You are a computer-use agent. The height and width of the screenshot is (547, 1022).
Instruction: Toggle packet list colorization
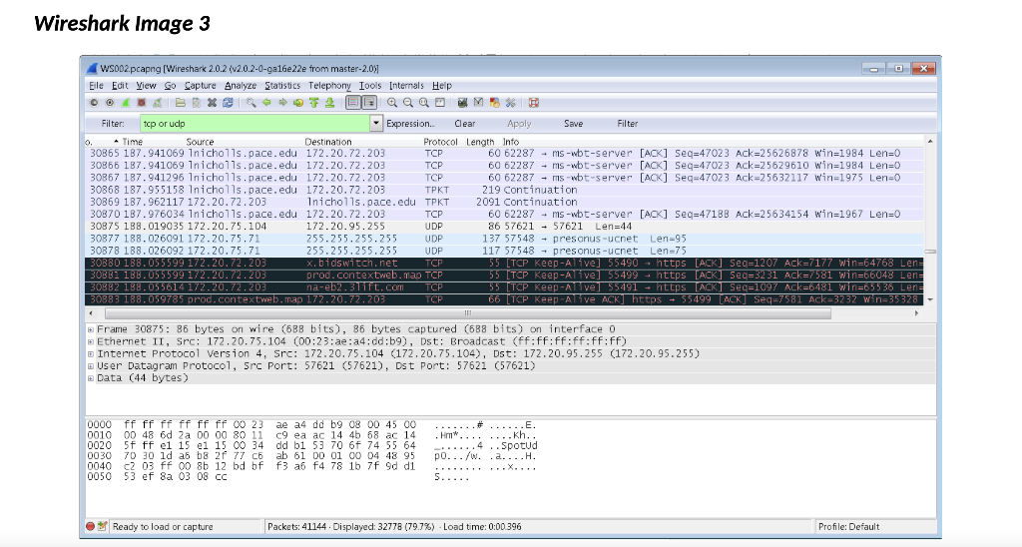pyautogui.click(x=352, y=103)
